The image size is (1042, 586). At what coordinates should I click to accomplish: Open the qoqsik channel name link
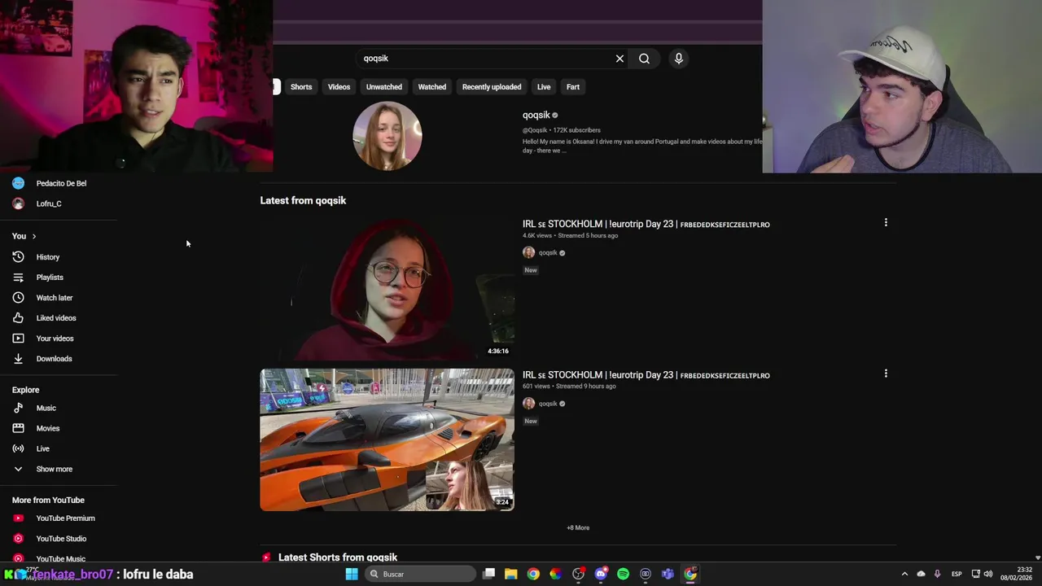pos(536,116)
